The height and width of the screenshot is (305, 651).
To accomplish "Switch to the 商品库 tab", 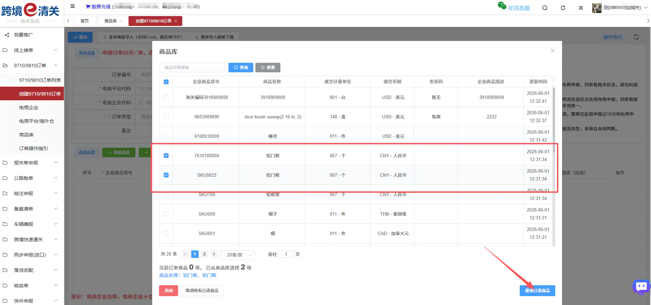I will point(110,21).
